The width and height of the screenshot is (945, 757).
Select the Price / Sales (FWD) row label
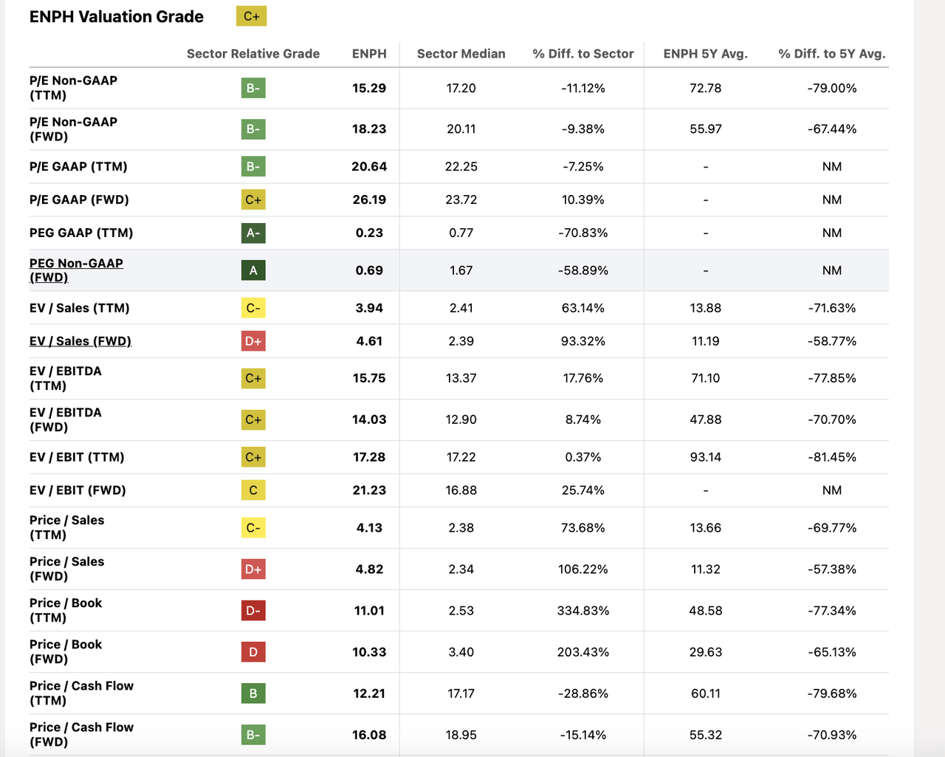(67, 569)
